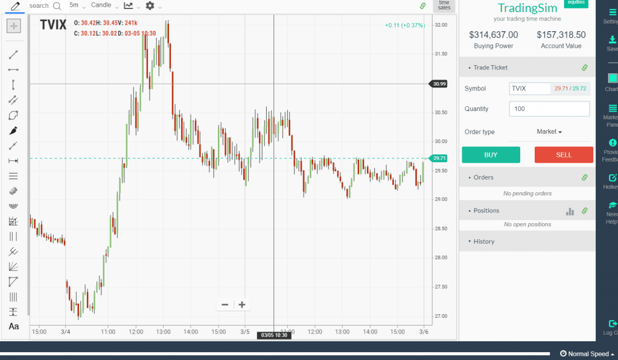The width and height of the screenshot is (618, 360).
Task: Select the text annotation tool (Aa)
Action: click(13, 327)
